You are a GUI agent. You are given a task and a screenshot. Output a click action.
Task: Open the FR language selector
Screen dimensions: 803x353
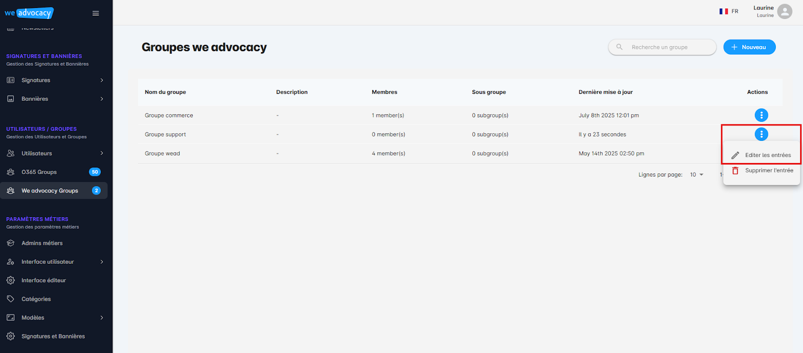(x=729, y=12)
